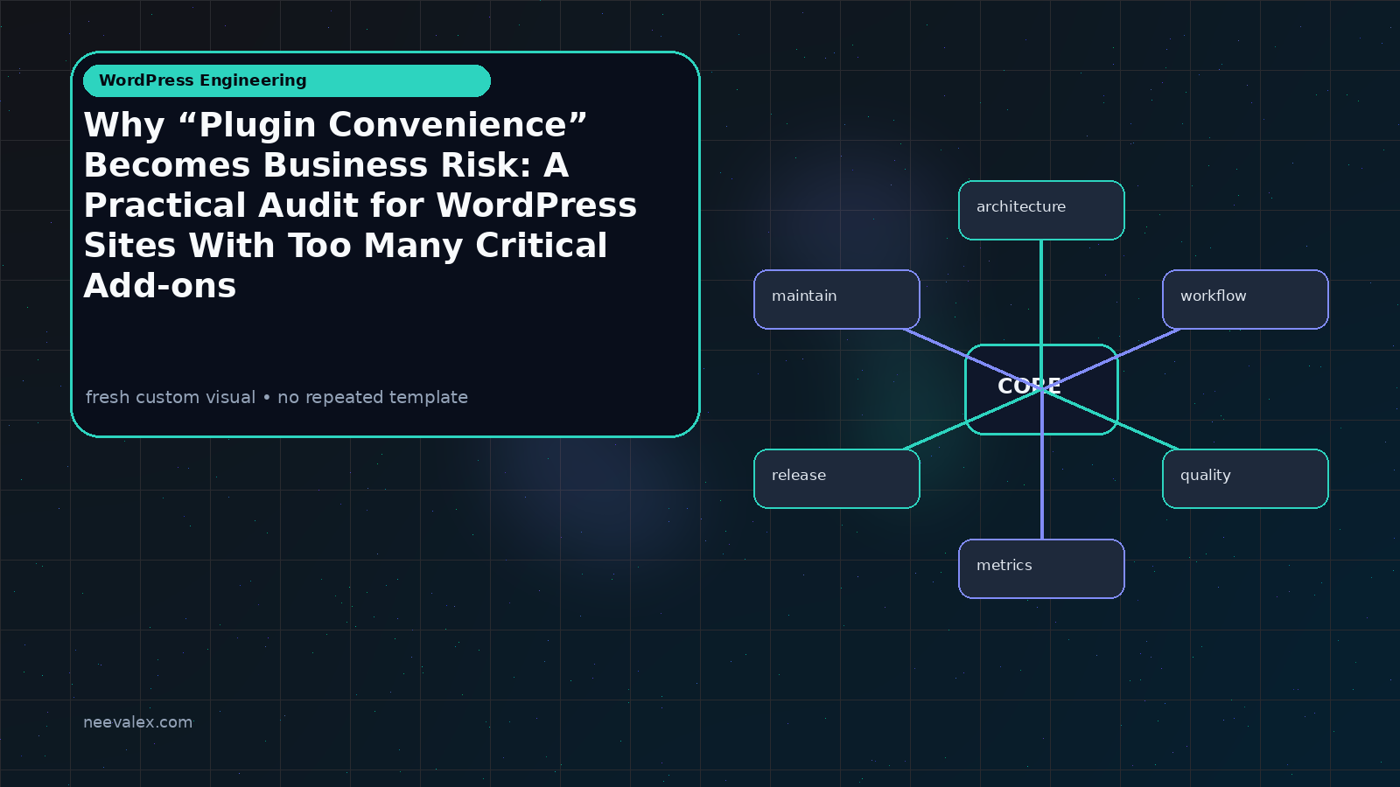Open the neevalex.com site label
This screenshot has width=1400, height=787.
pos(137,722)
